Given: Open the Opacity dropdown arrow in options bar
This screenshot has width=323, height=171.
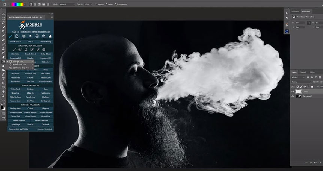Looking at the screenshot, I should (91, 5).
